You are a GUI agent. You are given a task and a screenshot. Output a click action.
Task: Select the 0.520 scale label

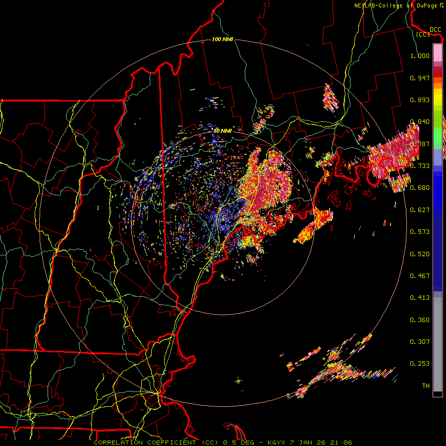pyautogui.click(x=420, y=254)
